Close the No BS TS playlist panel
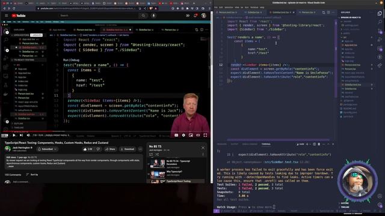Viewport: 385px width, 216px height. coord(203,148)
